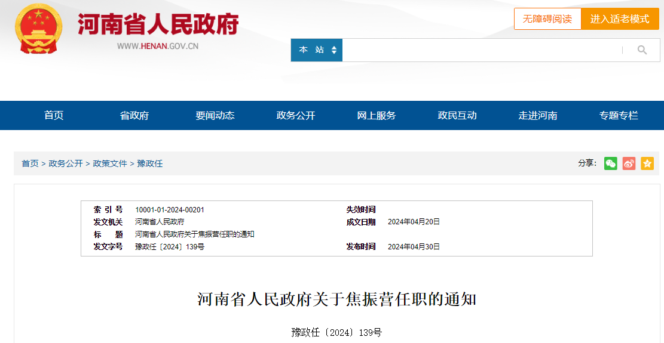Click 成文日期 value 2024年04月20日
This screenshot has height=343, width=664.
pos(414,222)
